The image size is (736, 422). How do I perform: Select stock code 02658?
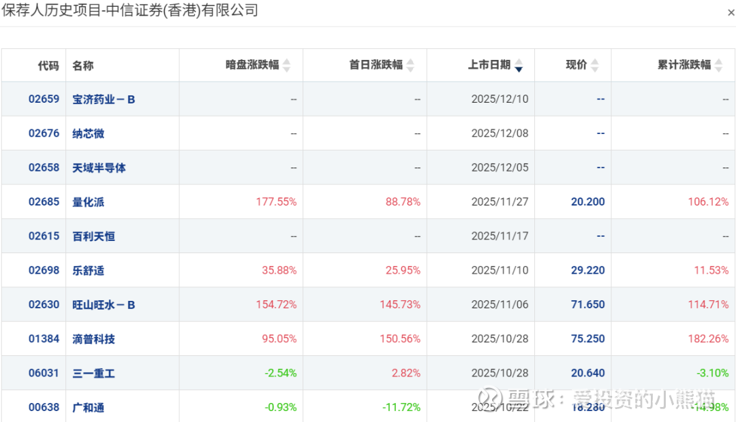click(44, 167)
